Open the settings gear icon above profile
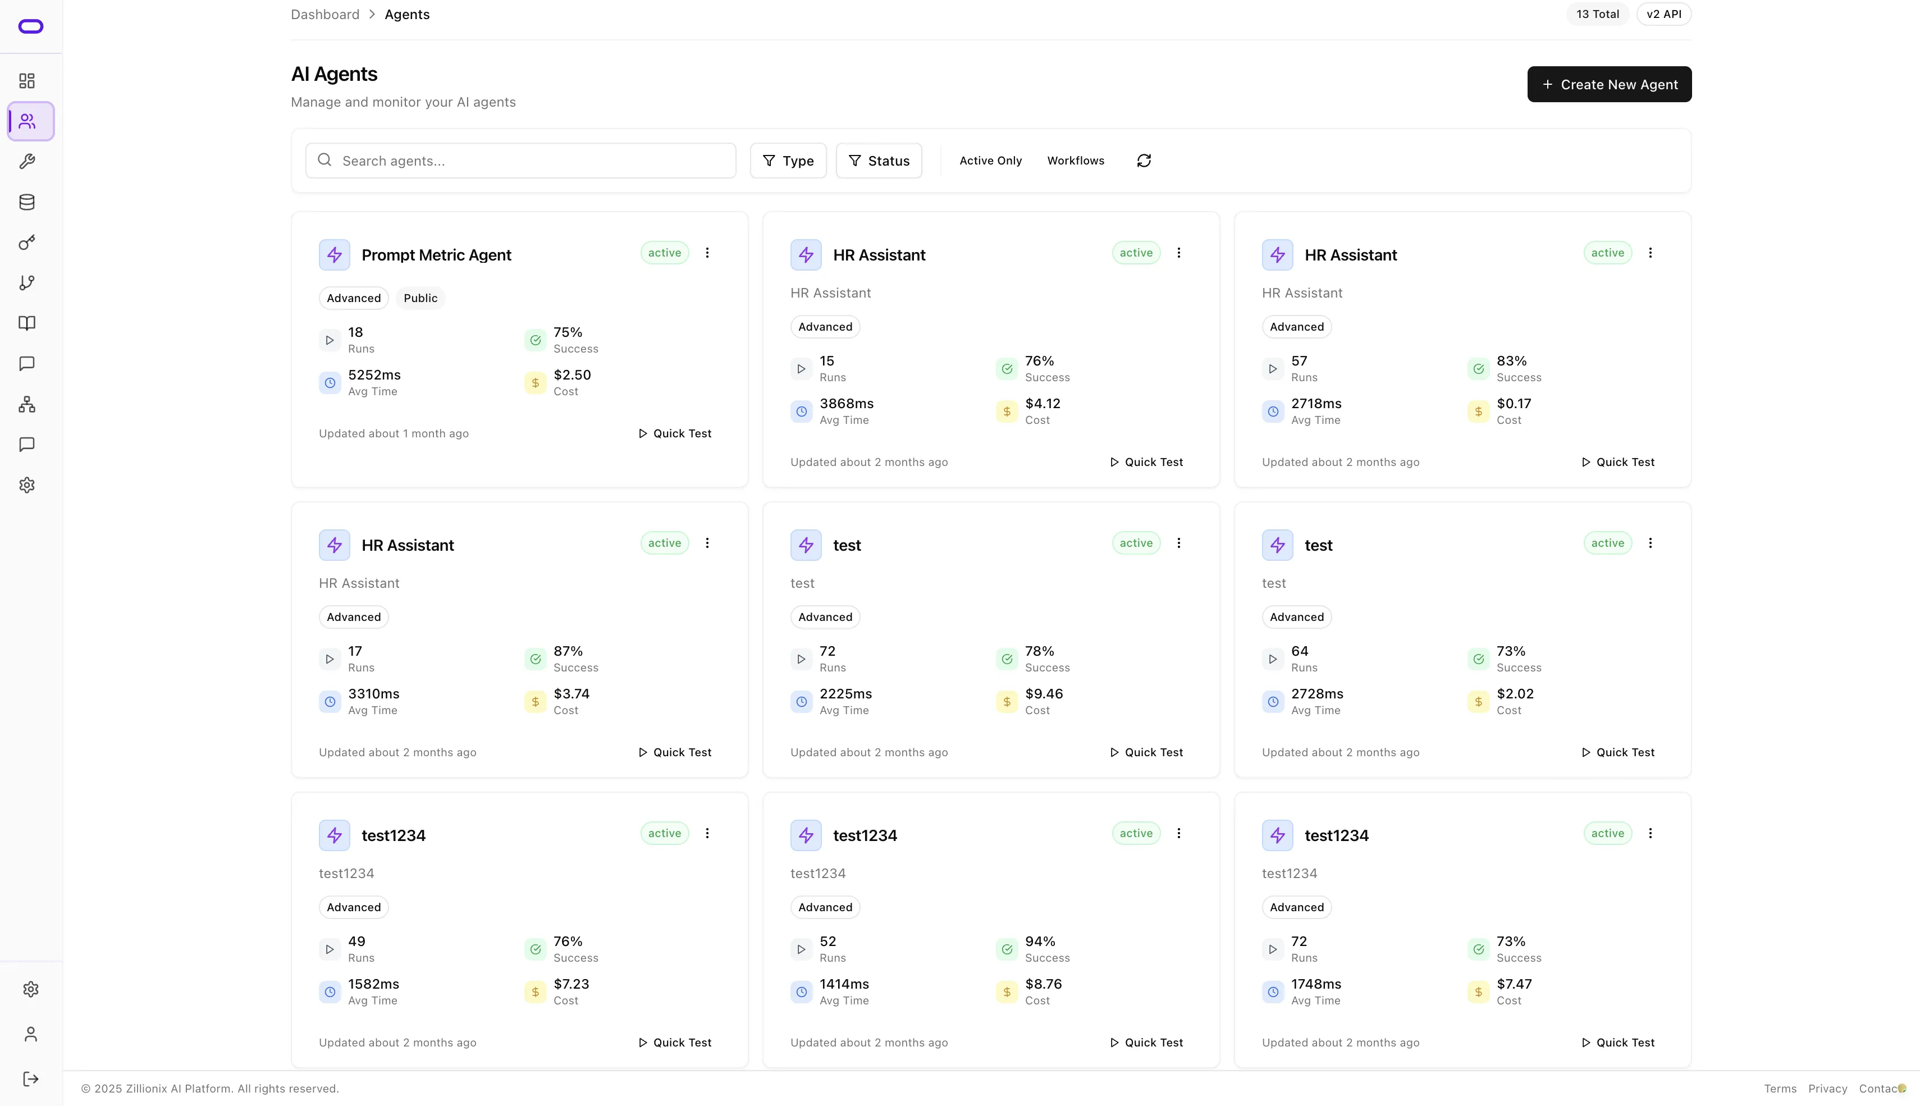The image size is (1920, 1106). point(30,989)
